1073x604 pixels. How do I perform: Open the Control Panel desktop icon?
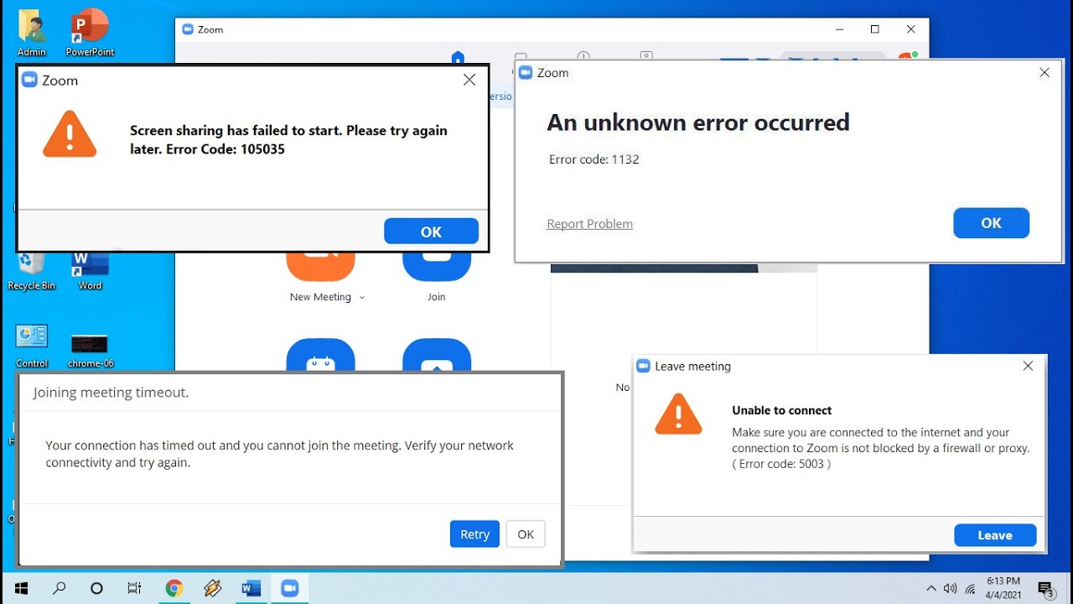[x=32, y=346]
